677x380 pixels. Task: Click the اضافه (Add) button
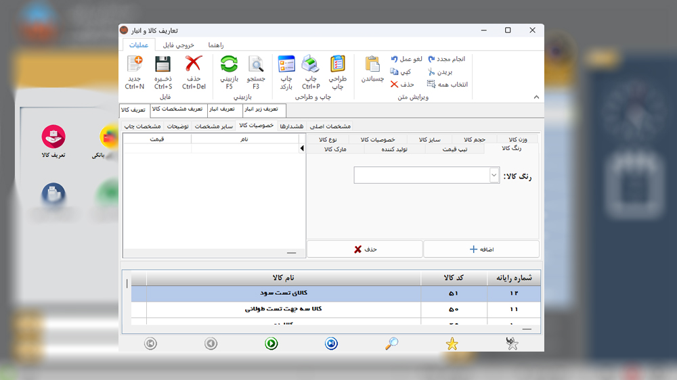pos(481,249)
